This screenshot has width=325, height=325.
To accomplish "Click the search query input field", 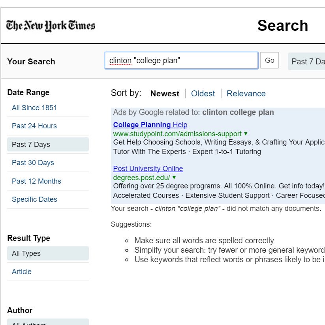I will 181,60.
